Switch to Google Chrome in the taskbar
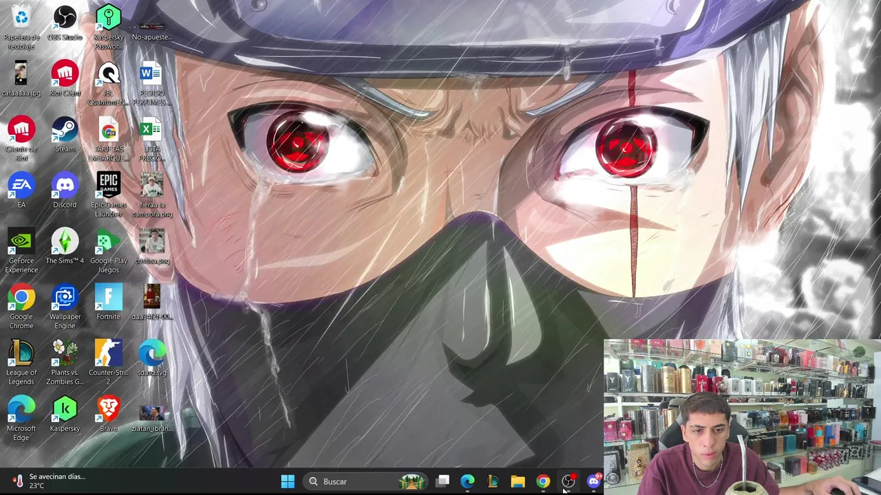This screenshot has width=881, height=495. tap(543, 481)
